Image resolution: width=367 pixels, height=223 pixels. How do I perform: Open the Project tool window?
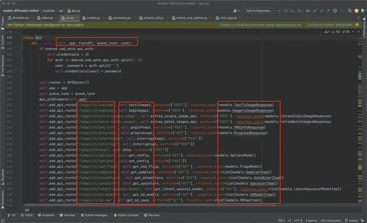(3, 23)
